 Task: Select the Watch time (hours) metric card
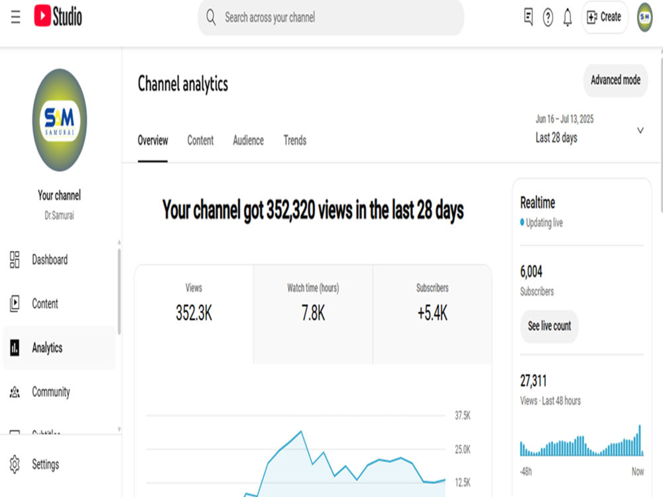tap(314, 314)
